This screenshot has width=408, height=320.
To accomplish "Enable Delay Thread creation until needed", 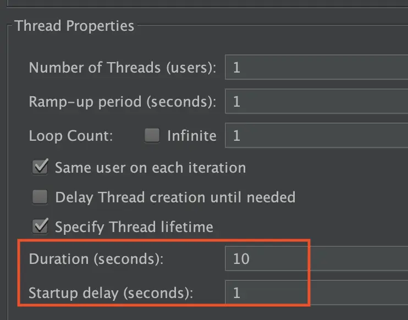I will (40, 197).
